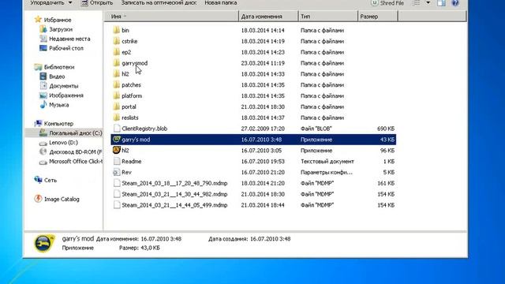Select the platform folder icon

pos(117,96)
